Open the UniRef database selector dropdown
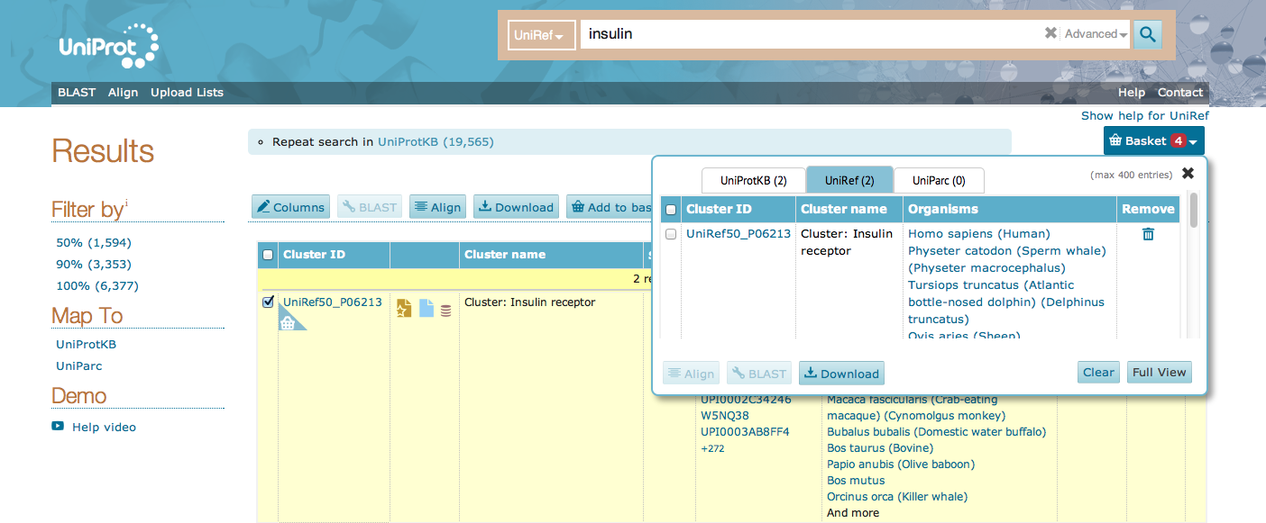 (x=541, y=35)
